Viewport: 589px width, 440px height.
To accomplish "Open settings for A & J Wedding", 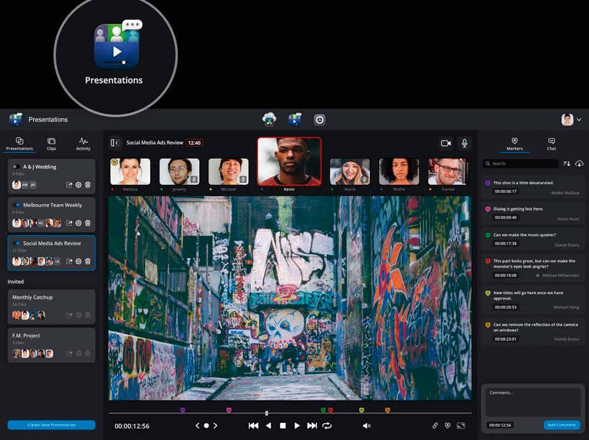I will (78, 185).
